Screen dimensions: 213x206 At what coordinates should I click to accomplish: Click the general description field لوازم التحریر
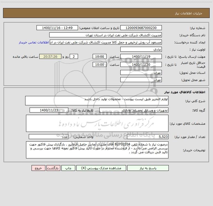click(x=97, y=101)
